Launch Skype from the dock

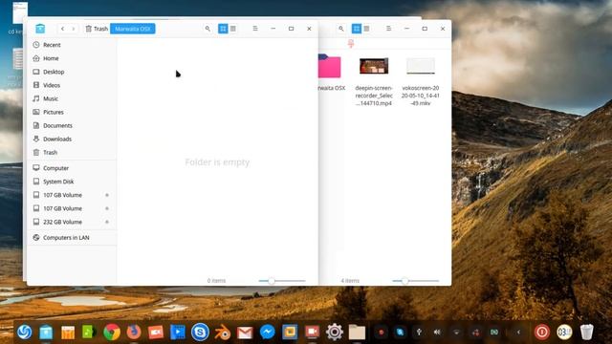click(200, 332)
